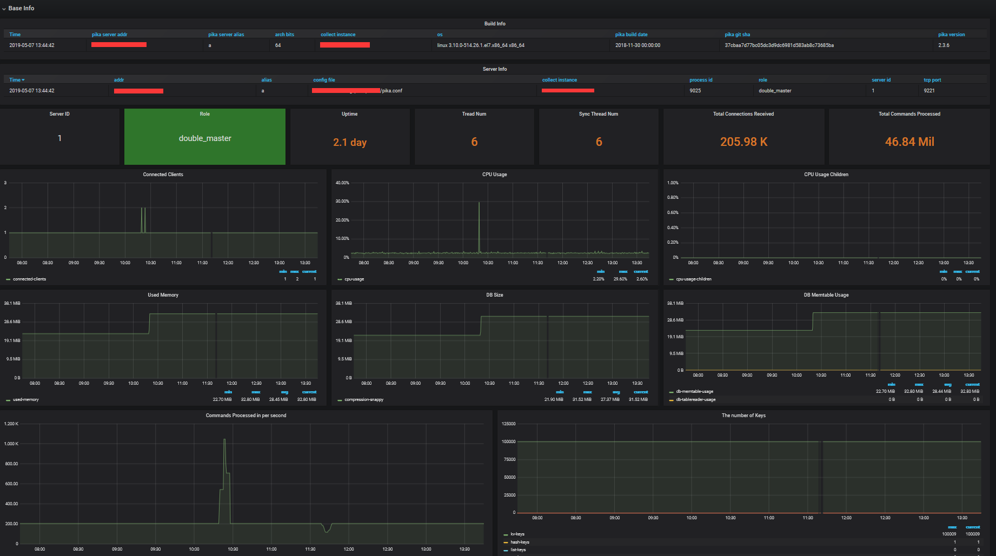Sort Server Info by alias column
Viewport: 996px width, 556px height.
(267, 80)
